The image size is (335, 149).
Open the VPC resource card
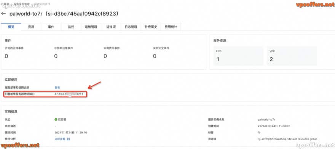coord(292,56)
